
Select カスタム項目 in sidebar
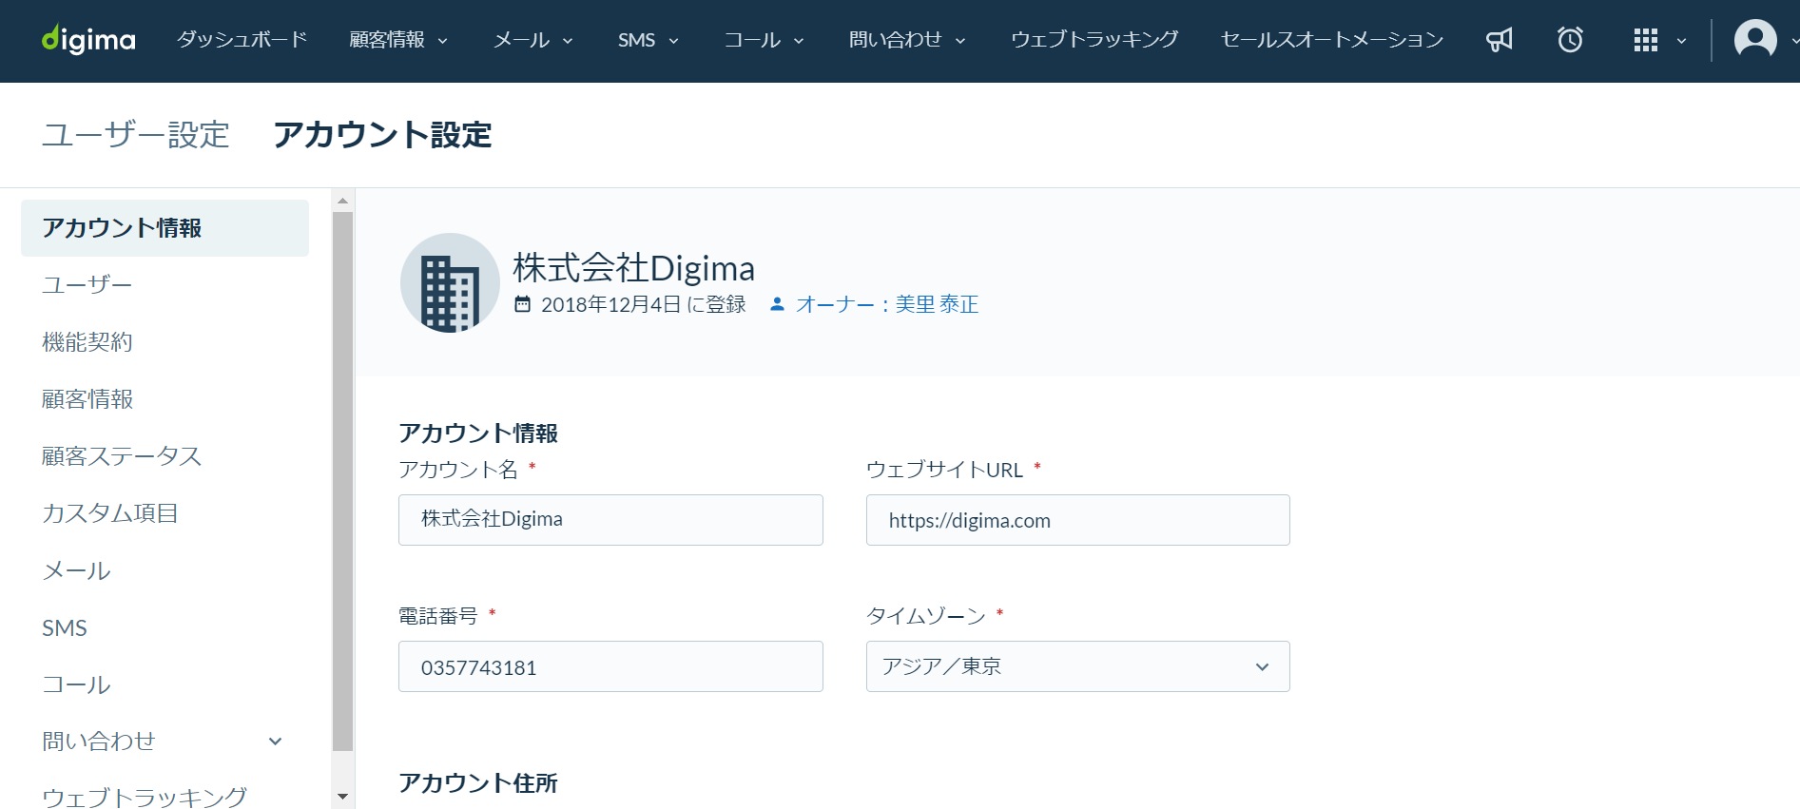click(110, 513)
